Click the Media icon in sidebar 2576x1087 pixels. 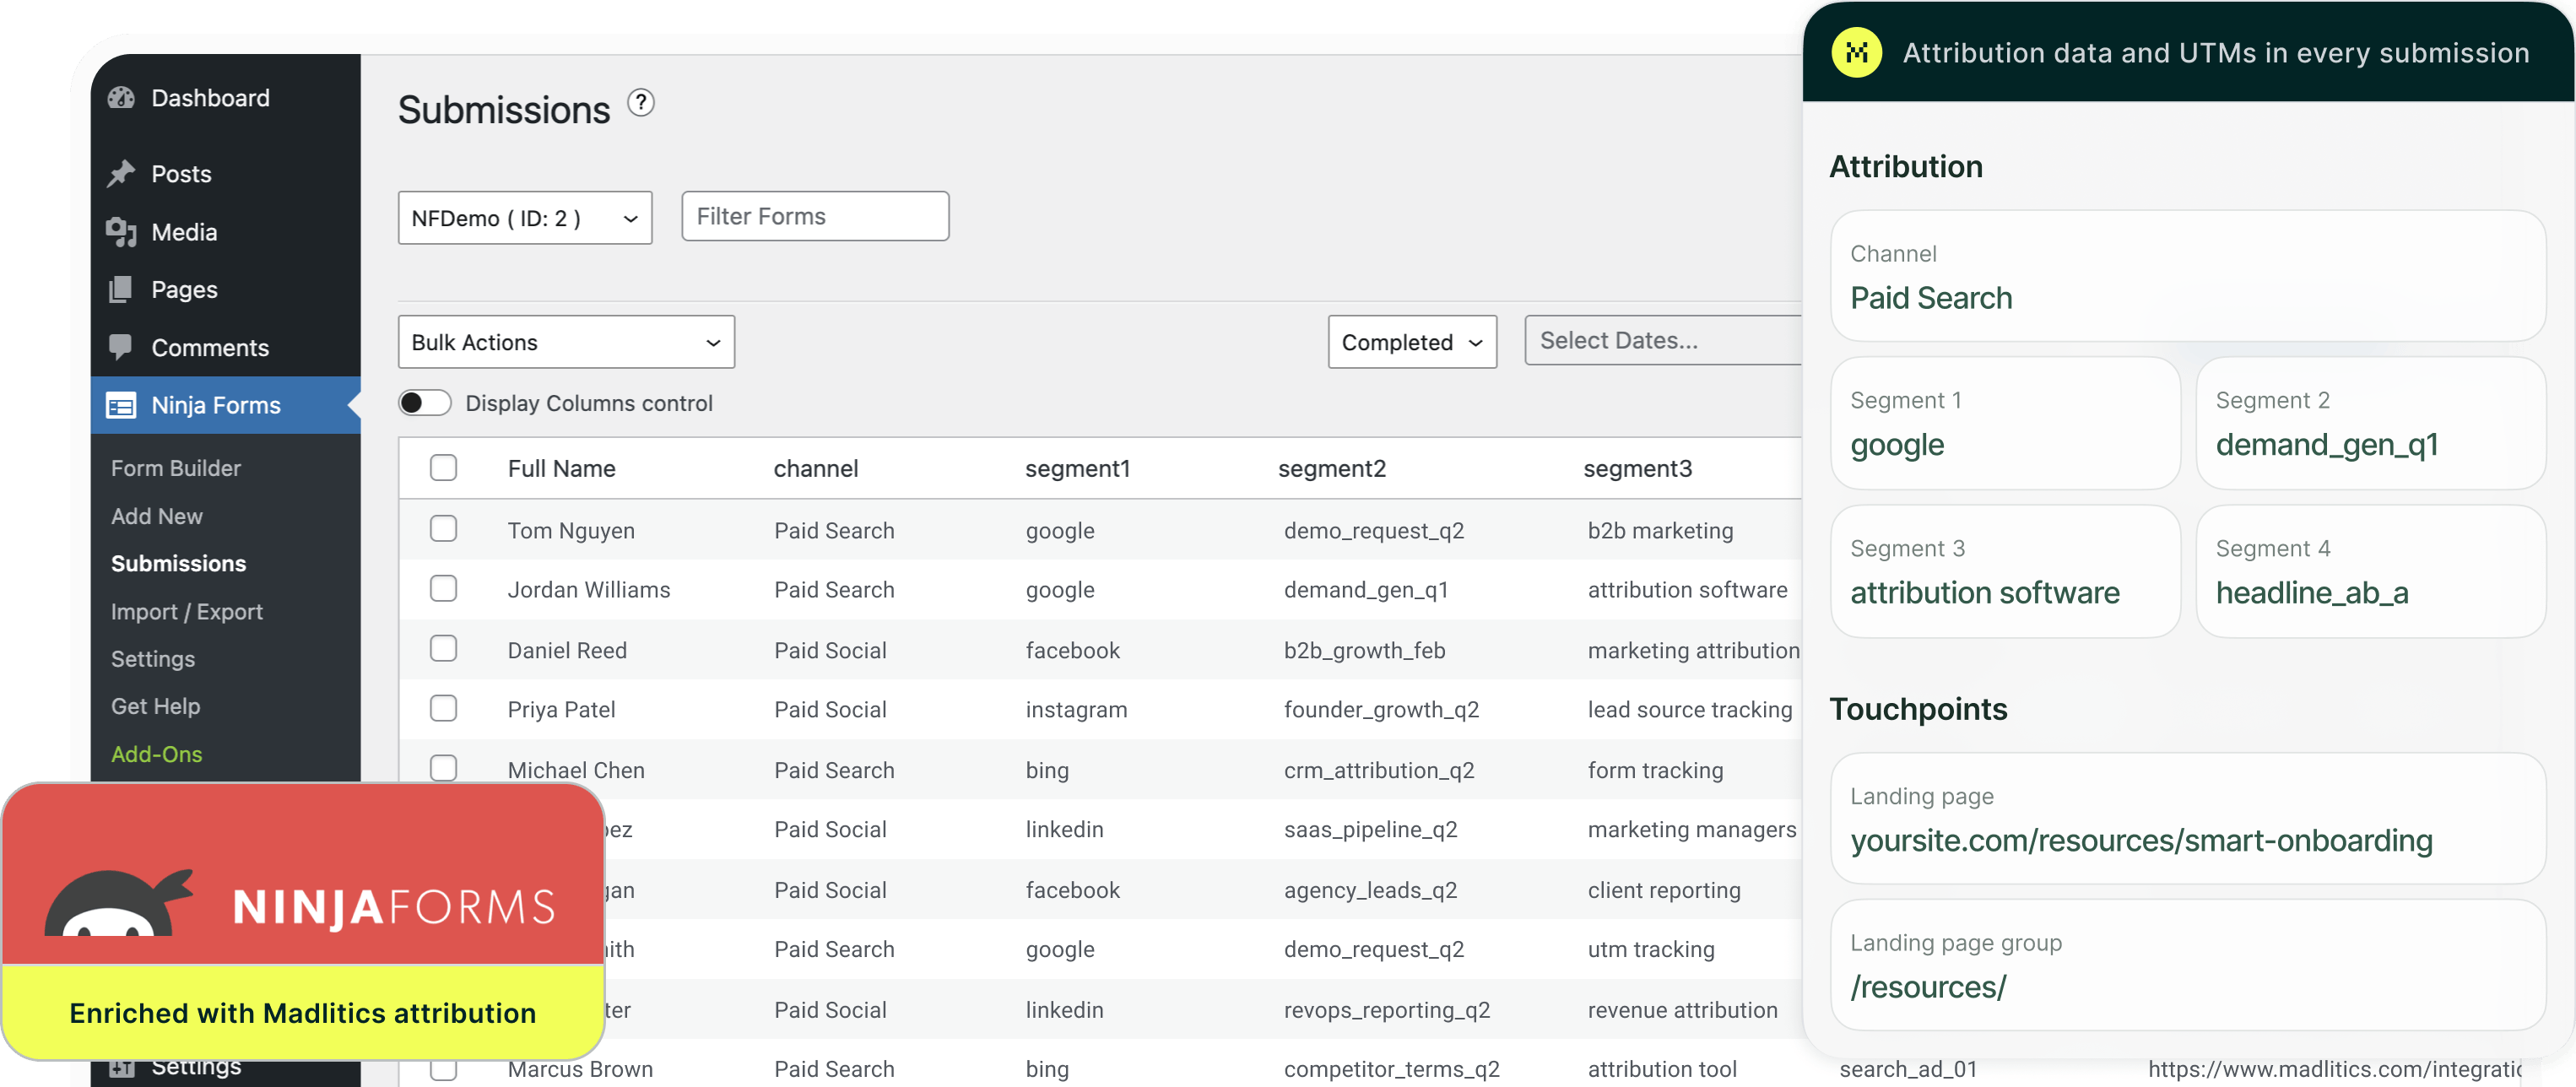tap(121, 231)
